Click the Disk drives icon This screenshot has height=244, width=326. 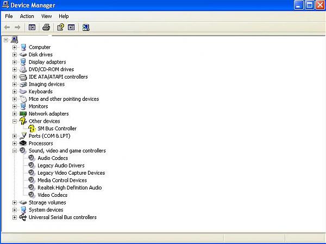point(23,55)
